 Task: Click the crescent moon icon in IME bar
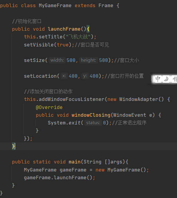[166, 79]
